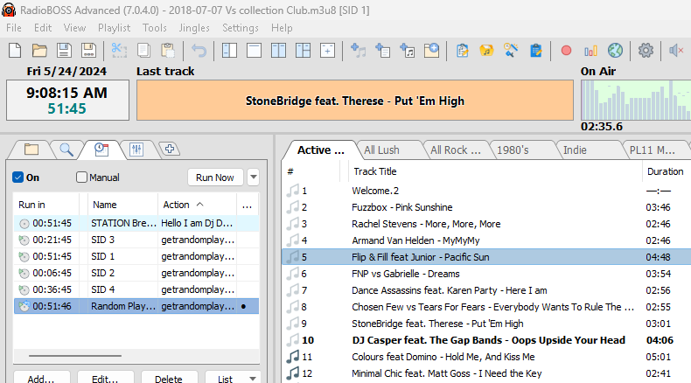The image size is (691, 383).
Task: Click the Delete button in scheduler
Action: pos(168,379)
